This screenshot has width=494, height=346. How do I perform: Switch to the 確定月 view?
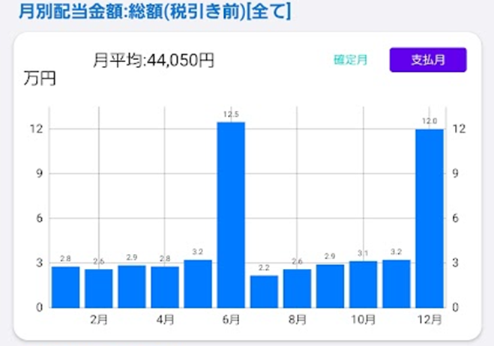click(350, 61)
